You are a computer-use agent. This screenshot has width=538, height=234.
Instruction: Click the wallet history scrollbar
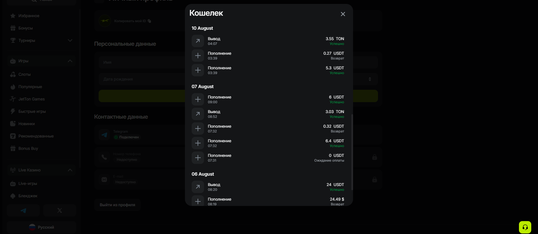tap(352, 152)
